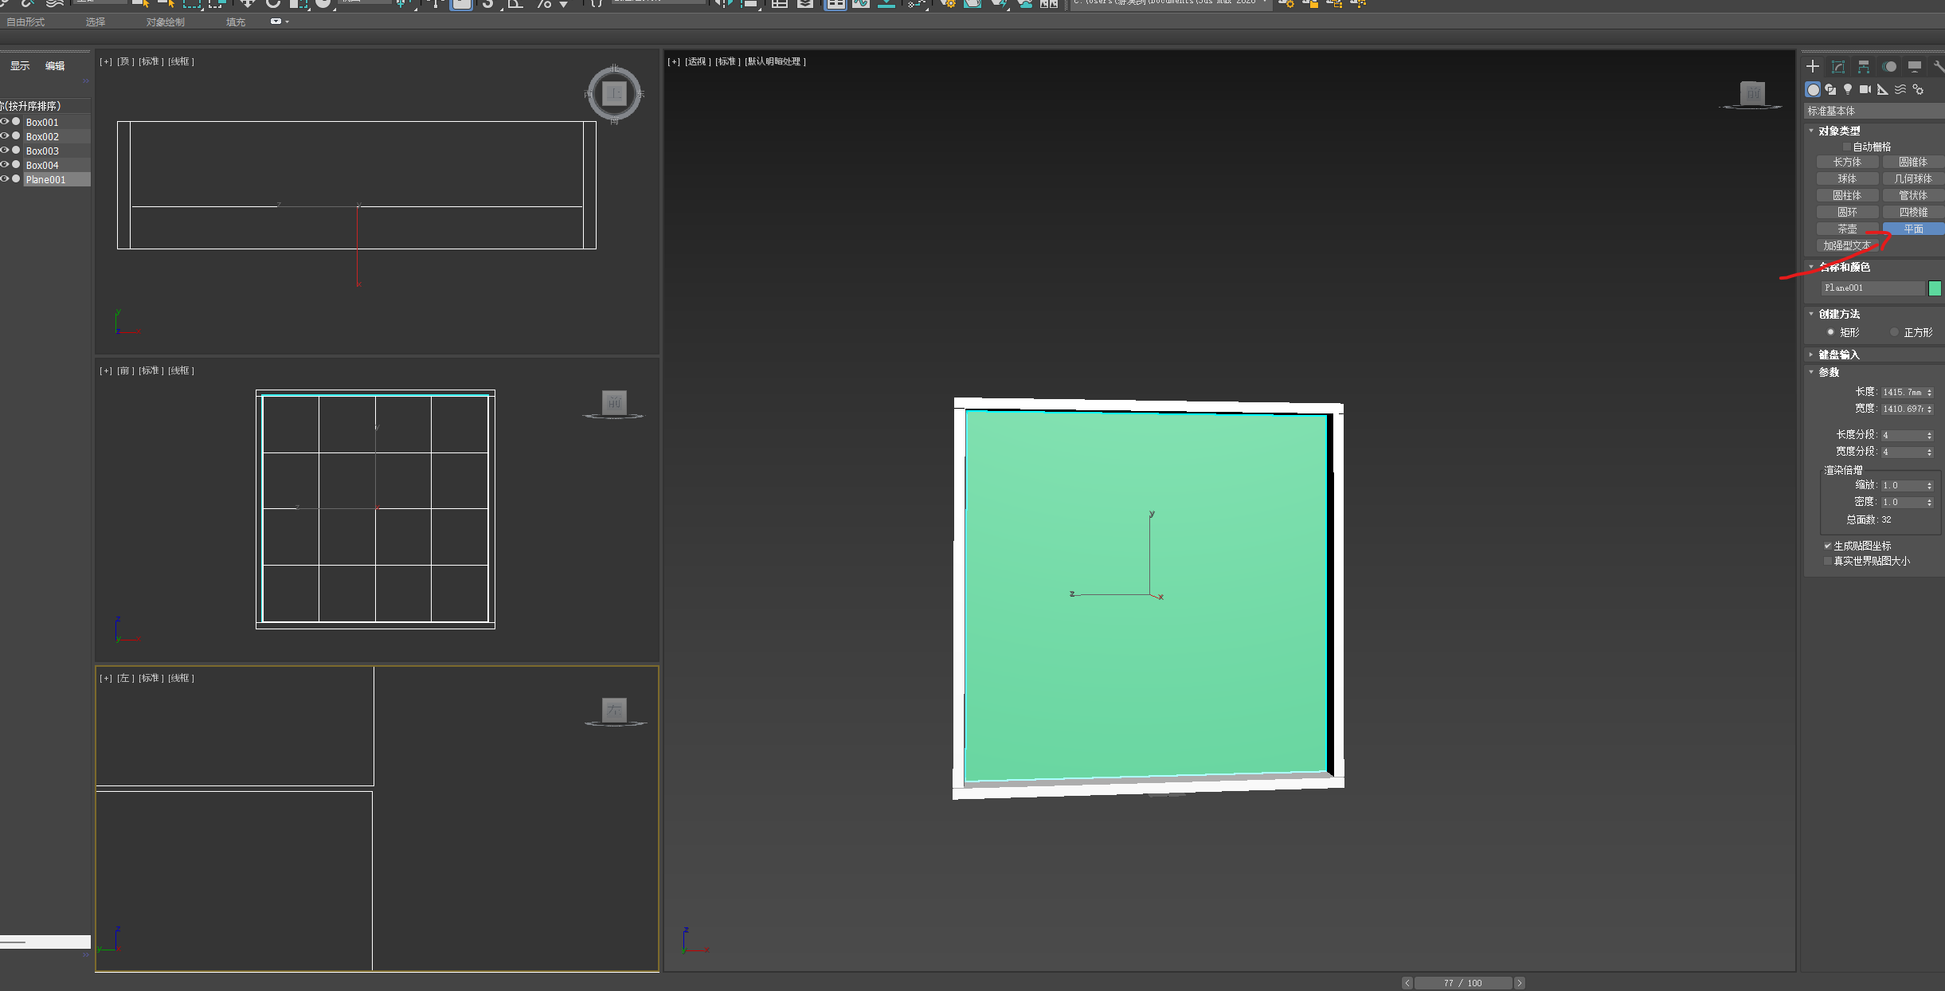The width and height of the screenshot is (1945, 991).
Task: Click the 平面 primitive button
Action: point(1913,229)
